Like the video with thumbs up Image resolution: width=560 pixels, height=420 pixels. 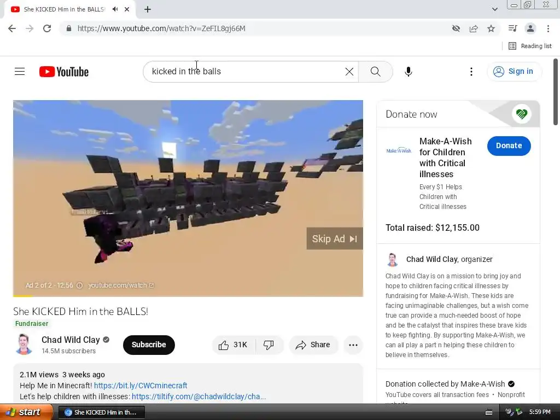pos(233,345)
